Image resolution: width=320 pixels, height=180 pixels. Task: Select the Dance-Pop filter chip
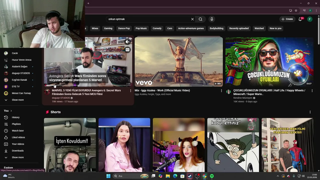pos(124,28)
